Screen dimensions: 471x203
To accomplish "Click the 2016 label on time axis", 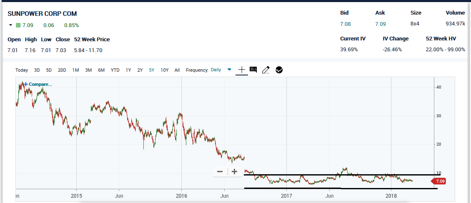I will coord(181,195).
